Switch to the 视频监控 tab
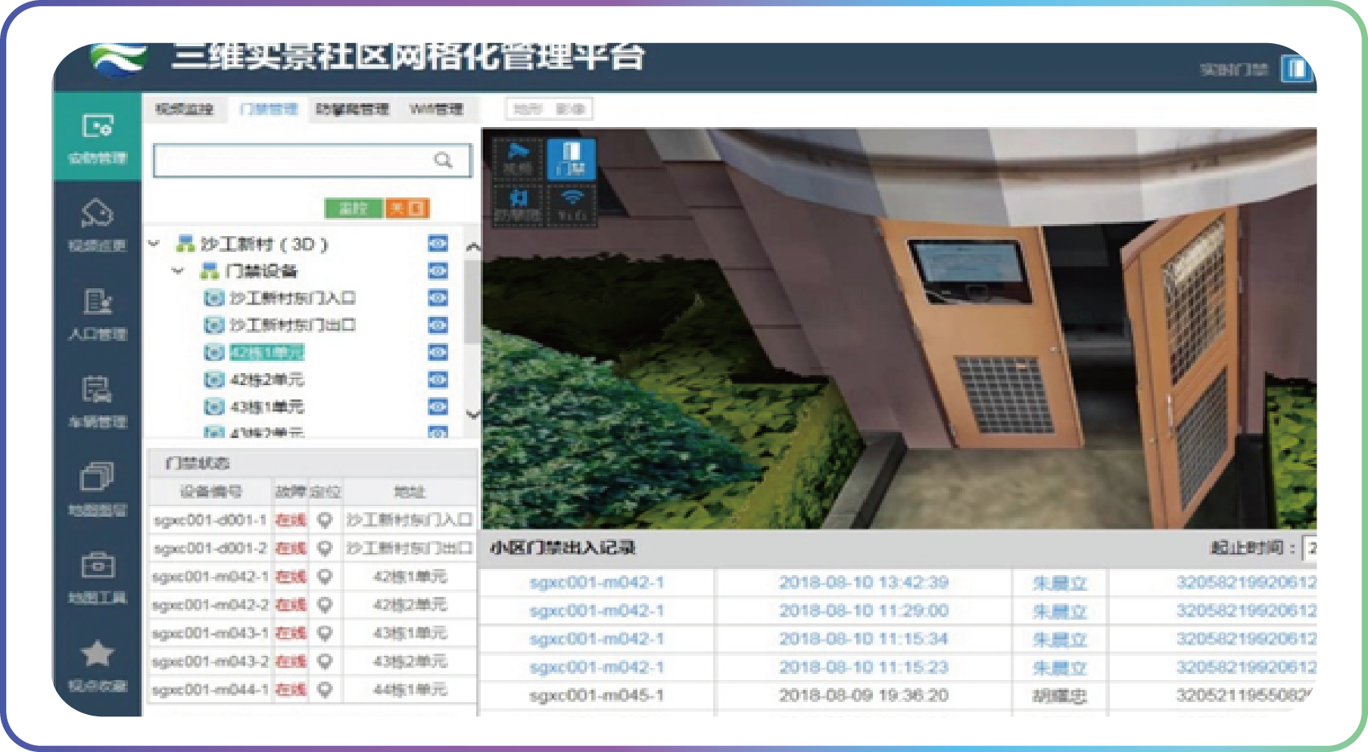 click(x=184, y=109)
